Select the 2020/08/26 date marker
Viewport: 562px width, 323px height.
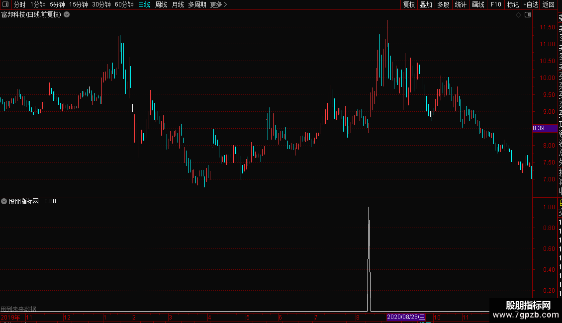406,317
